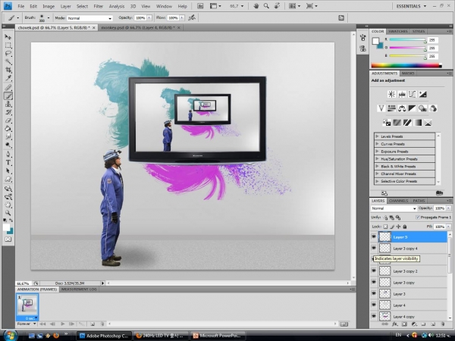Toggle Quick Mask mode

8,239
